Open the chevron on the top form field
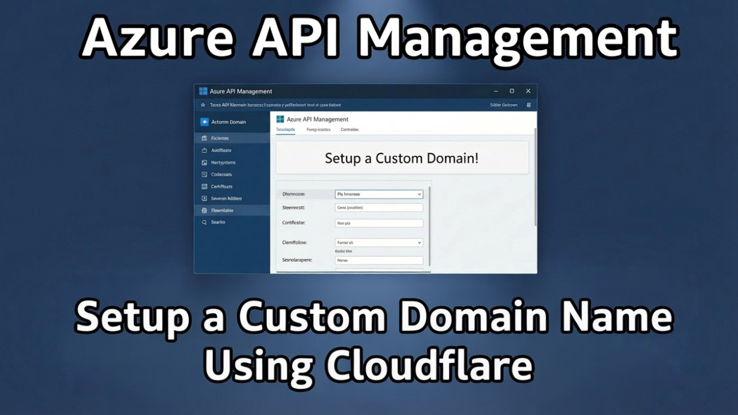This screenshot has height=415, width=738. pyautogui.click(x=419, y=194)
